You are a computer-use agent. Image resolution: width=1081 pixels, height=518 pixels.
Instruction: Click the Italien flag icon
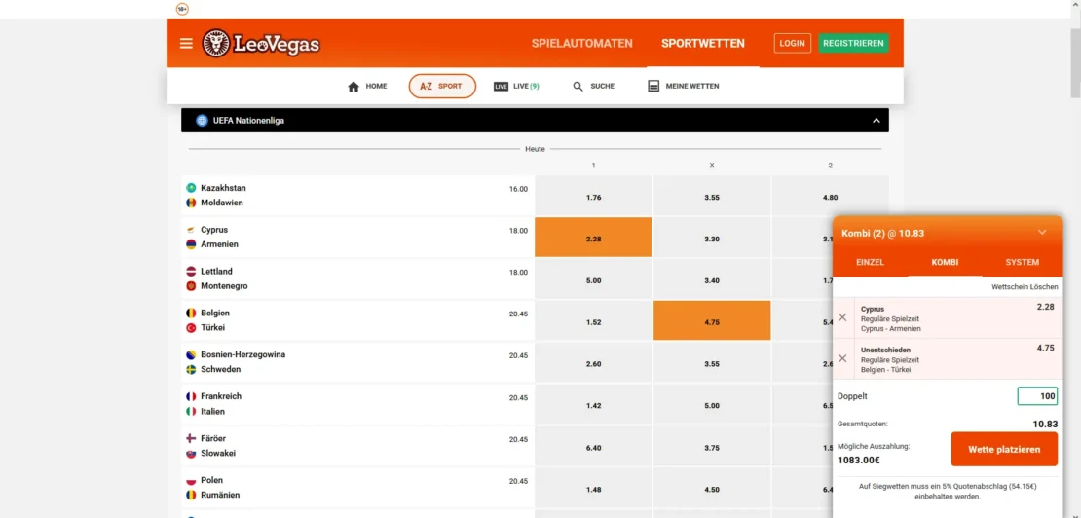[191, 411]
